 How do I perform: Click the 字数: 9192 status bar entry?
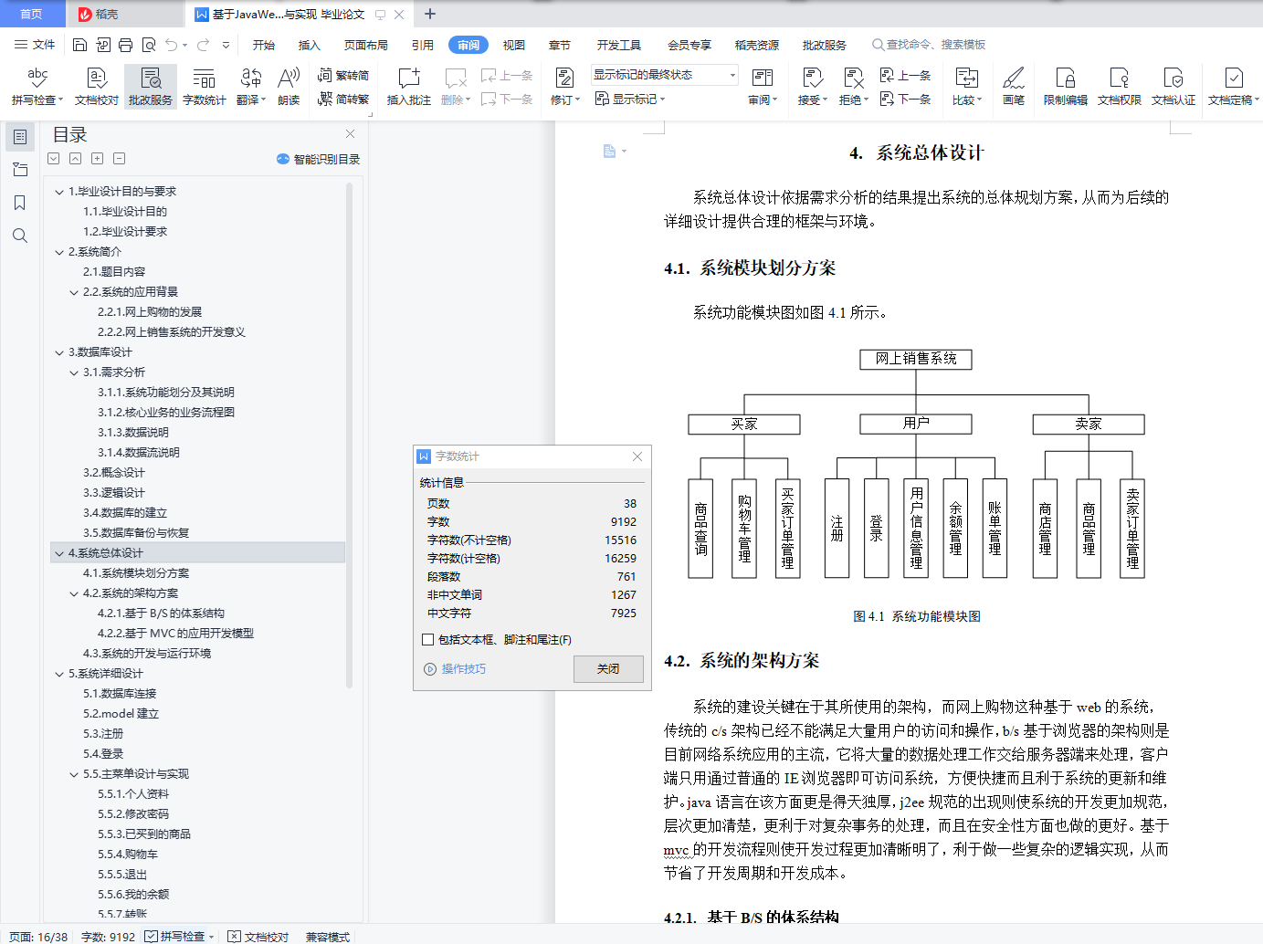pyautogui.click(x=108, y=937)
